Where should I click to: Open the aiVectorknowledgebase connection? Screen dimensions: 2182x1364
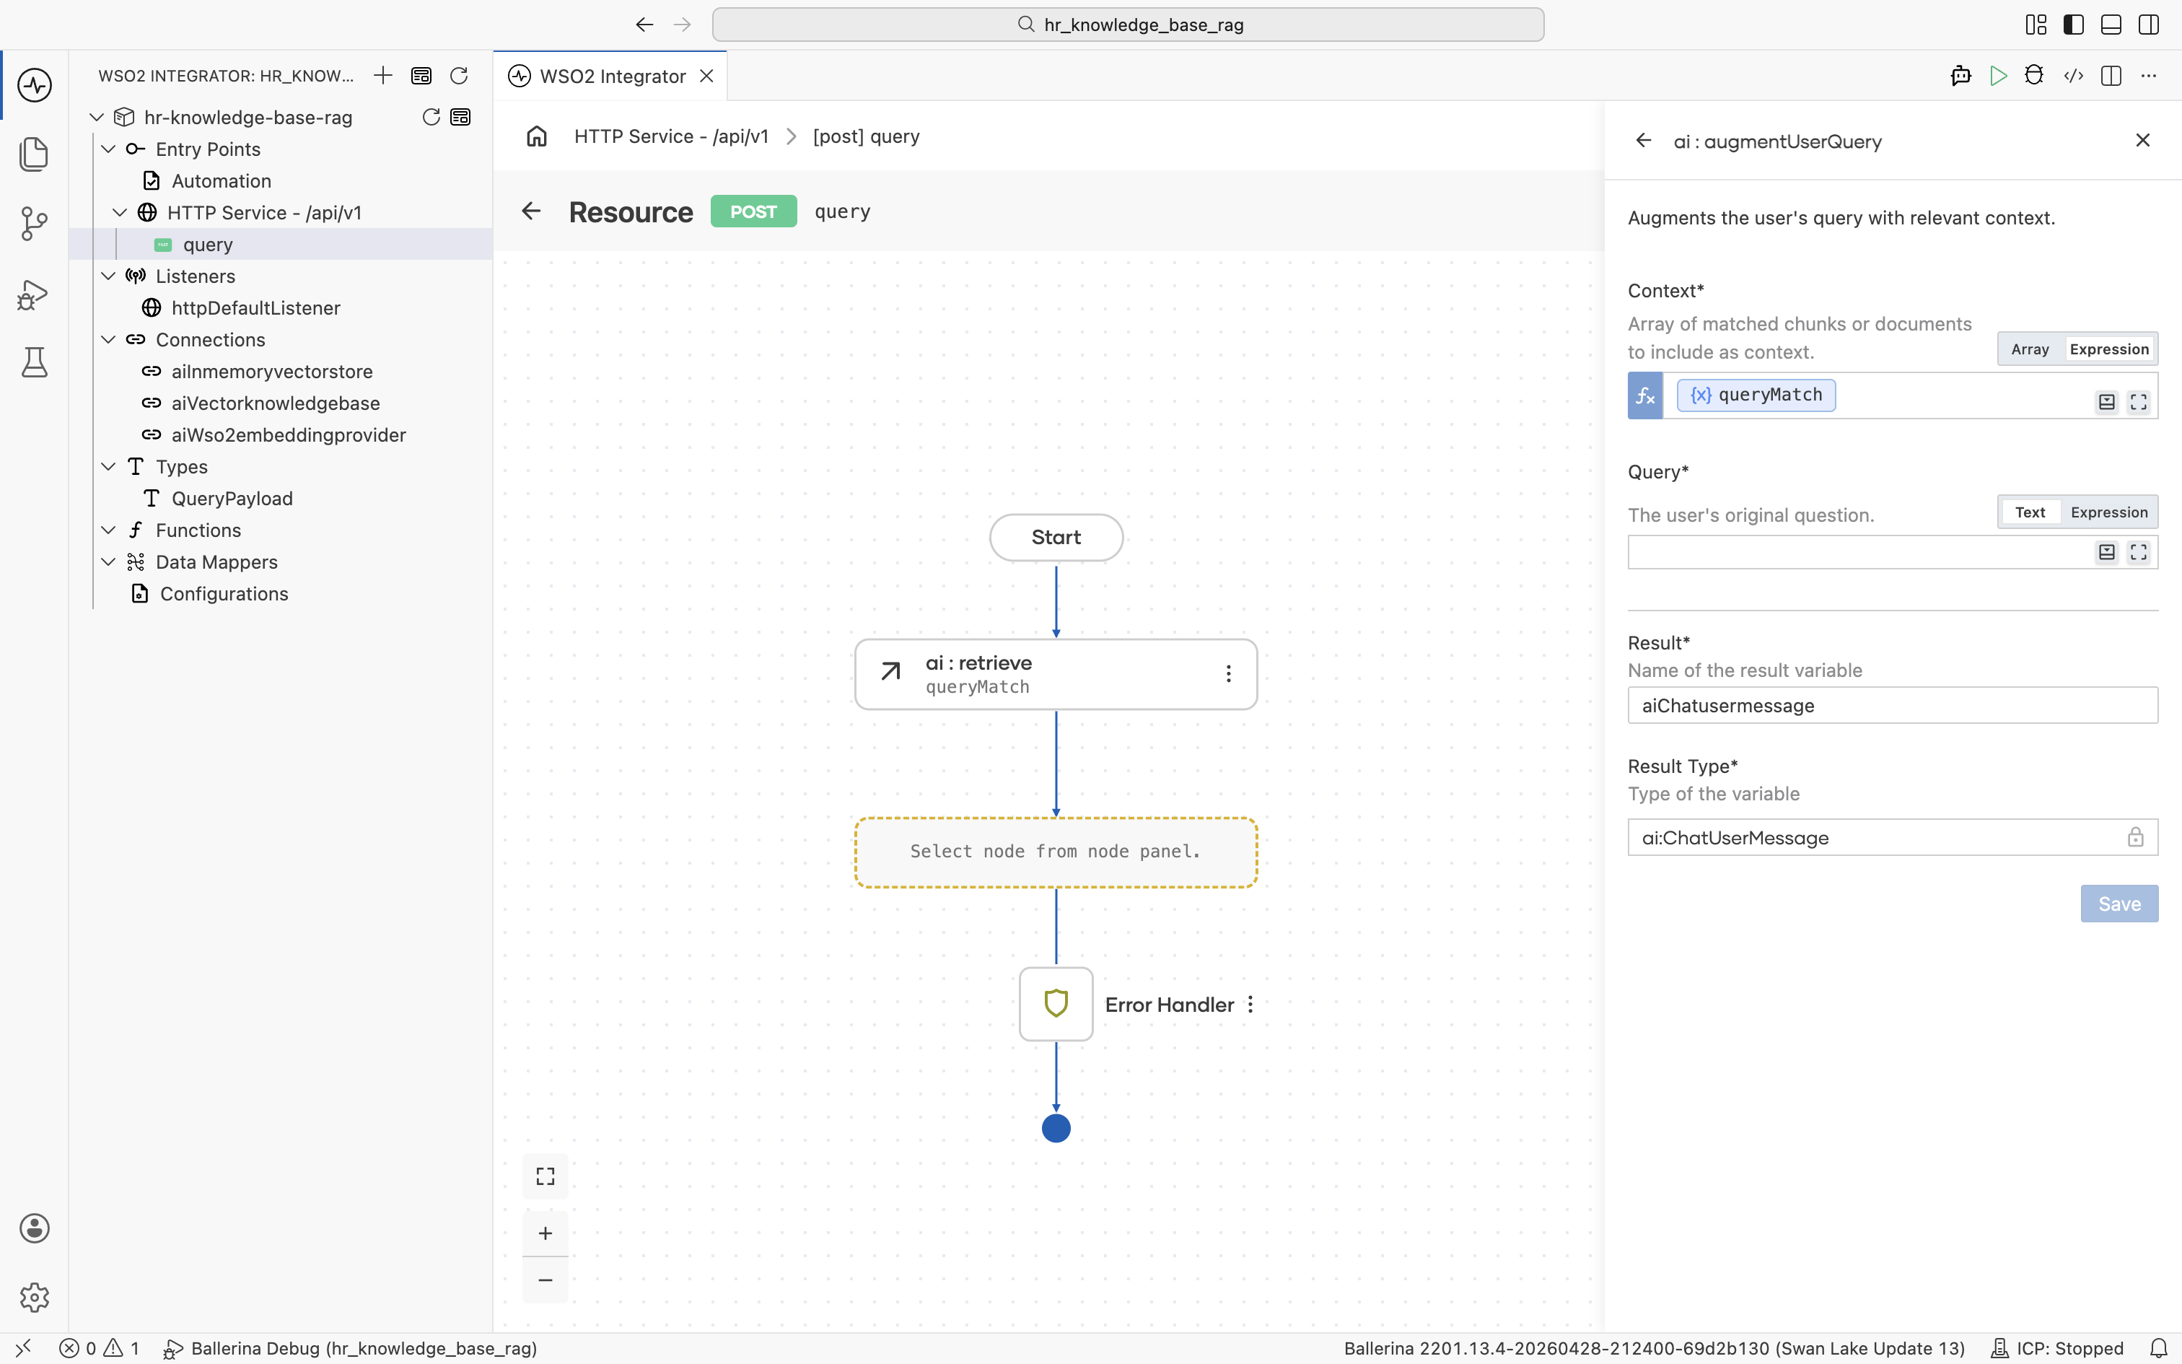click(x=275, y=403)
